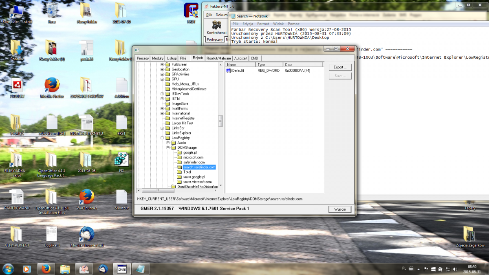The width and height of the screenshot is (489, 275).
Task: Click the Notatnik taskbar button
Action: tap(141, 269)
